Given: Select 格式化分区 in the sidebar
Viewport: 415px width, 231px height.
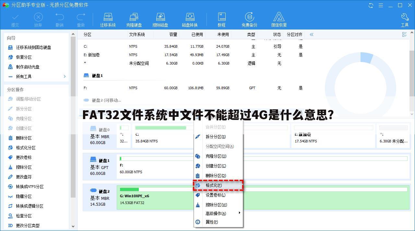Looking at the screenshot, I should pos(26,148).
